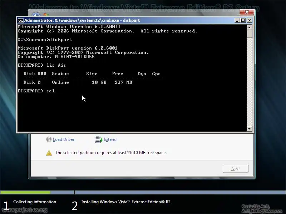Image resolution: width=286 pixels, height=214 pixels.
Task: Click the 'Gpt' column header
Action: [x=156, y=74]
